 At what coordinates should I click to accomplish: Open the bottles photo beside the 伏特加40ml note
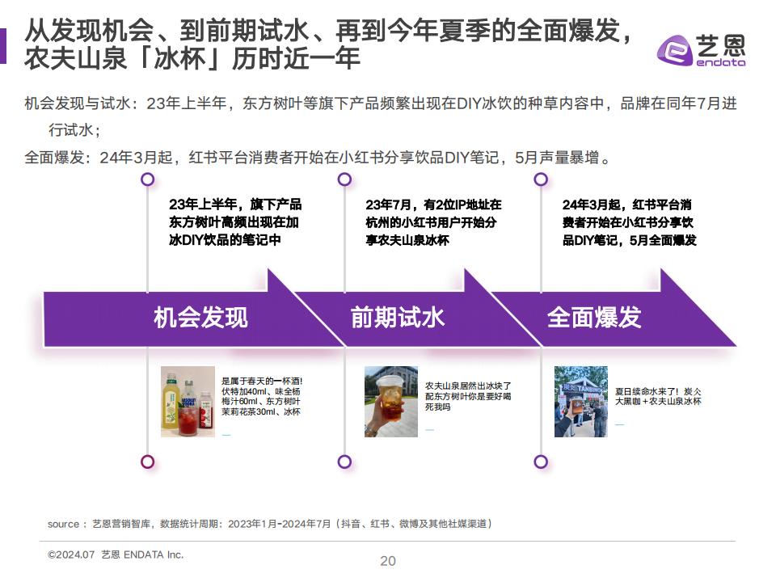click(x=188, y=402)
